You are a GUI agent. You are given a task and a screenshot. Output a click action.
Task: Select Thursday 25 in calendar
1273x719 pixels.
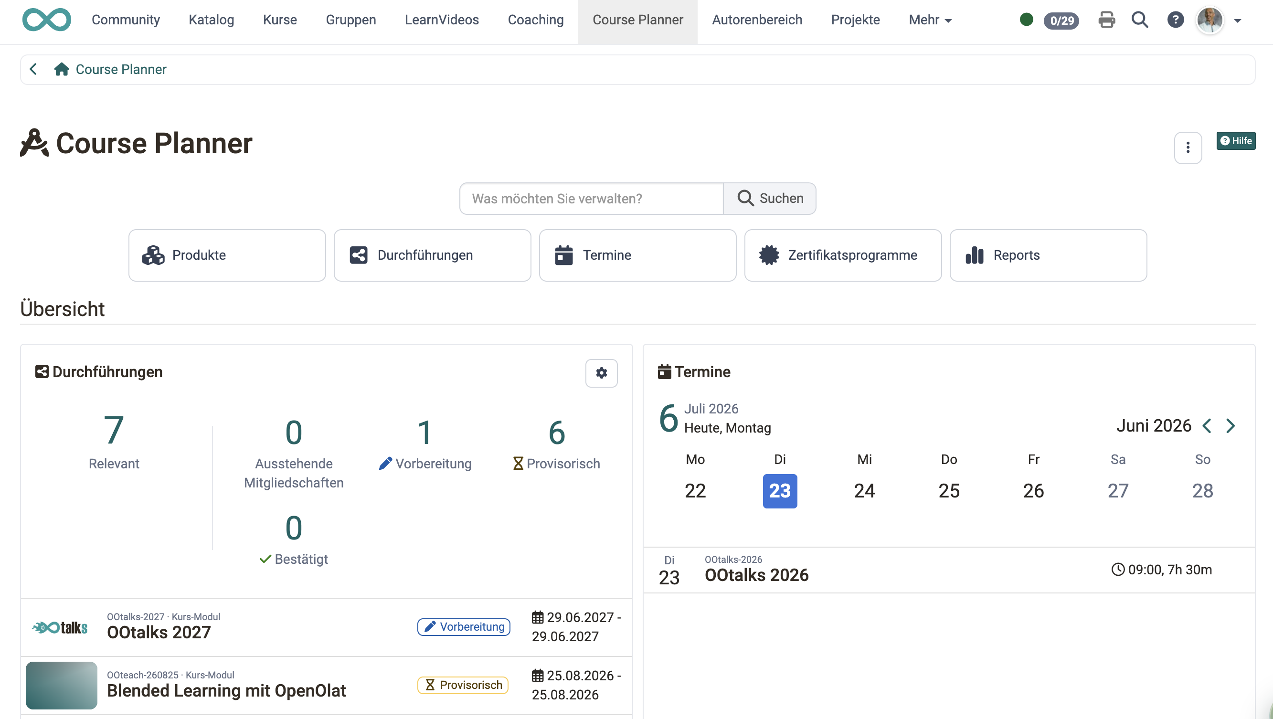tap(948, 491)
